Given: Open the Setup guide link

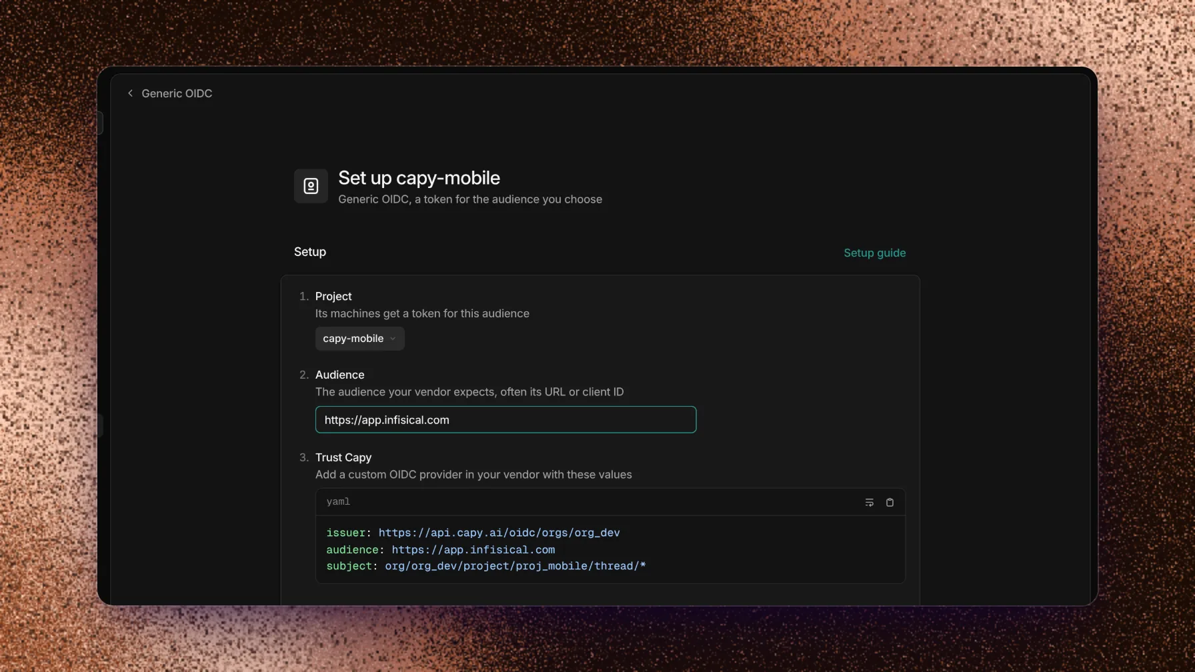Looking at the screenshot, I should point(874,253).
